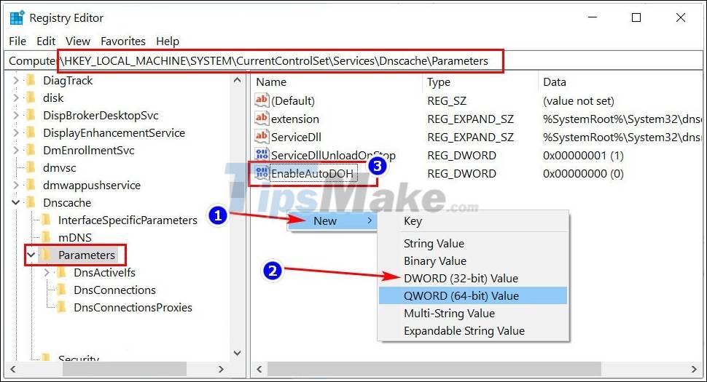Viewport: 707px width, 382px height.
Task: Click the ServiceDllUnloadOnStop DWORD icon
Action: pos(262,154)
